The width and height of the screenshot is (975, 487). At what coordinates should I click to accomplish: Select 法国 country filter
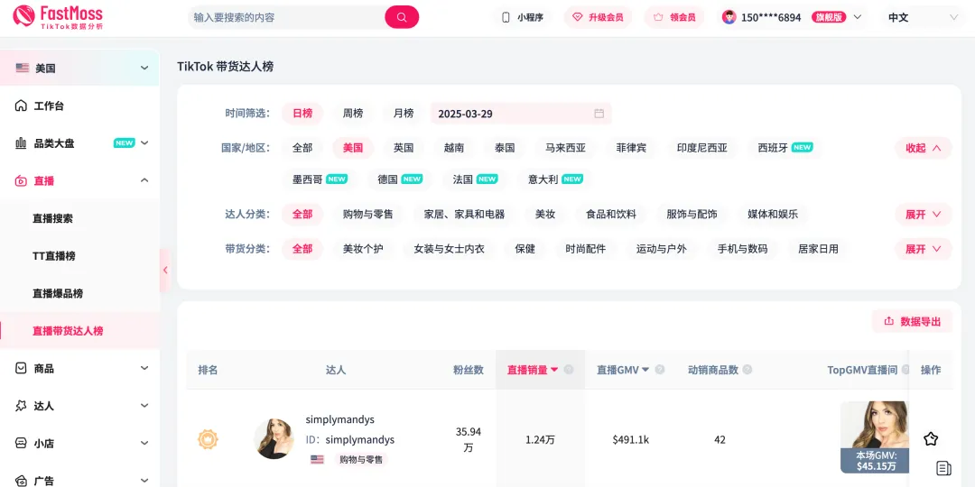click(475, 179)
